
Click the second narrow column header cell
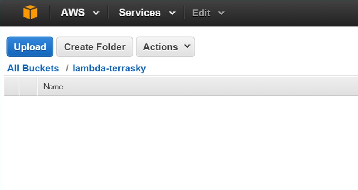[29, 87]
